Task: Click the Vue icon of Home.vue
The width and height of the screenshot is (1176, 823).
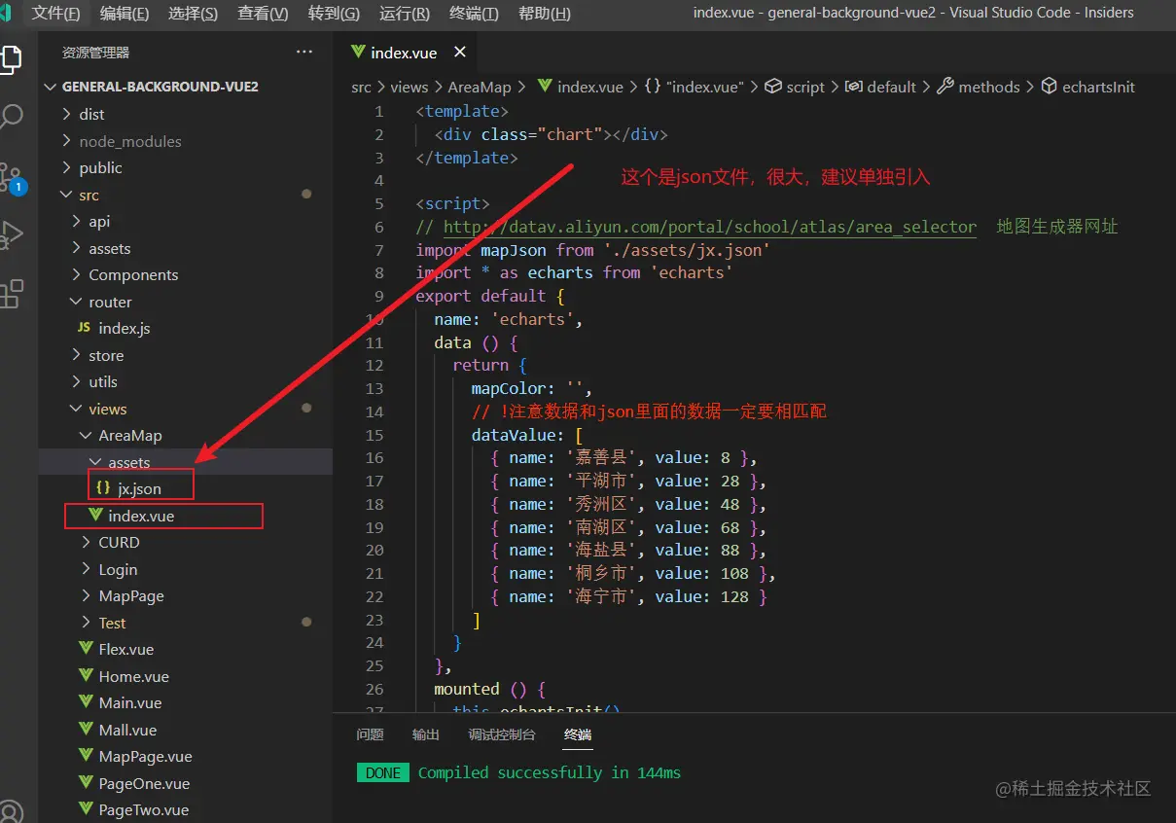Action: [86, 676]
